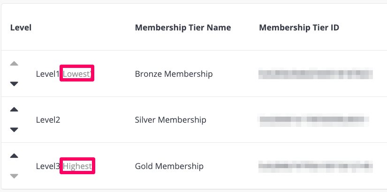Select the Level2 label text
387x192 pixels.
(x=48, y=120)
